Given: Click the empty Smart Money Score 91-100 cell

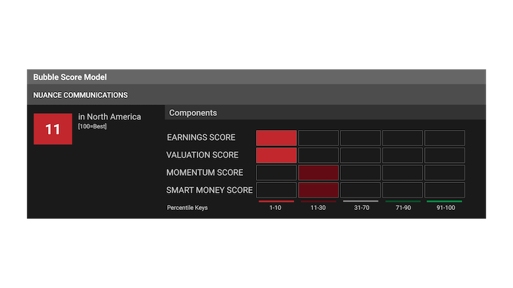Looking at the screenshot, I should pos(444,190).
